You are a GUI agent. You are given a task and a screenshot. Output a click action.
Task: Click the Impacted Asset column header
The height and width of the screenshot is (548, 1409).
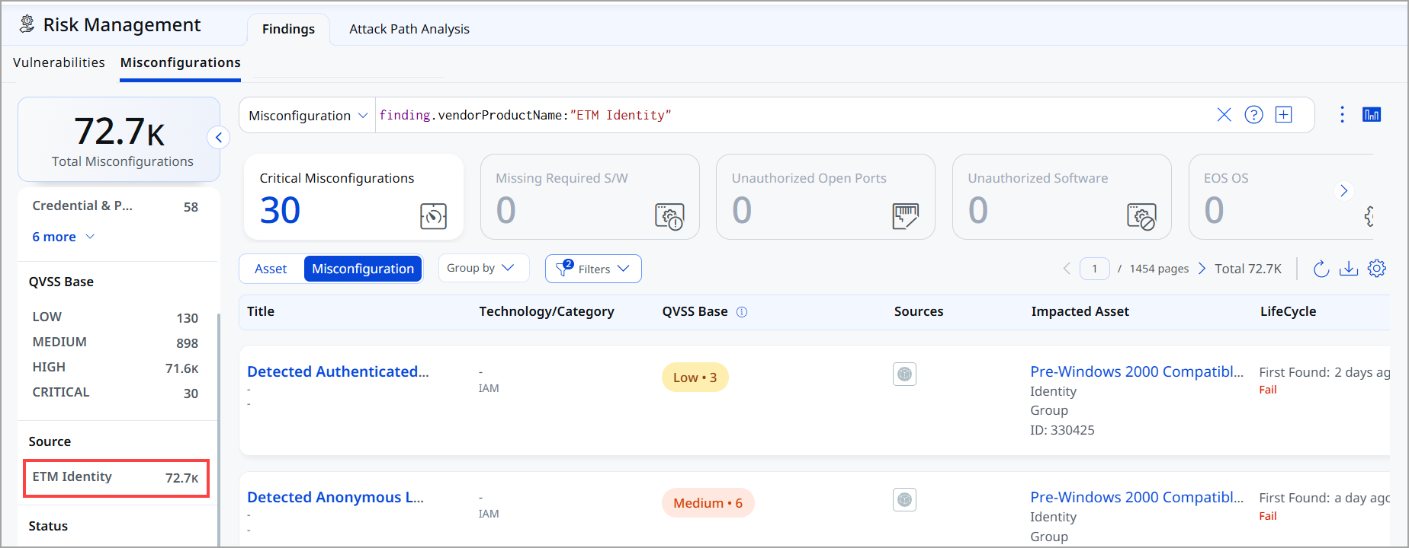click(1080, 311)
